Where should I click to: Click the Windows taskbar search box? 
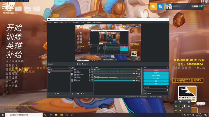click(24, 115)
